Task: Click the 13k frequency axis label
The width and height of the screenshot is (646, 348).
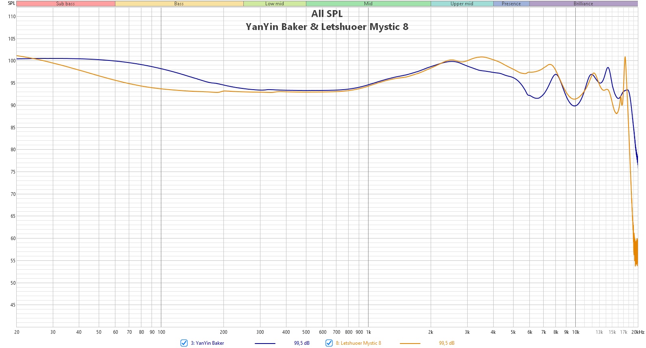Action: point(599,332)
